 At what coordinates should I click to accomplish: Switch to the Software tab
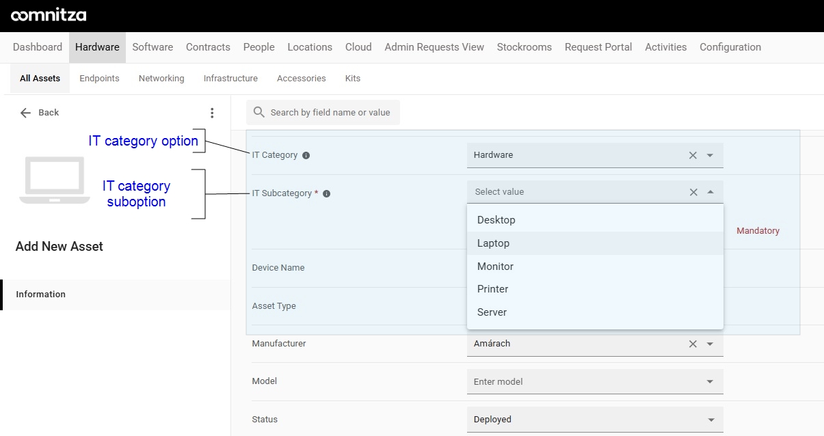tap(152, 47)
